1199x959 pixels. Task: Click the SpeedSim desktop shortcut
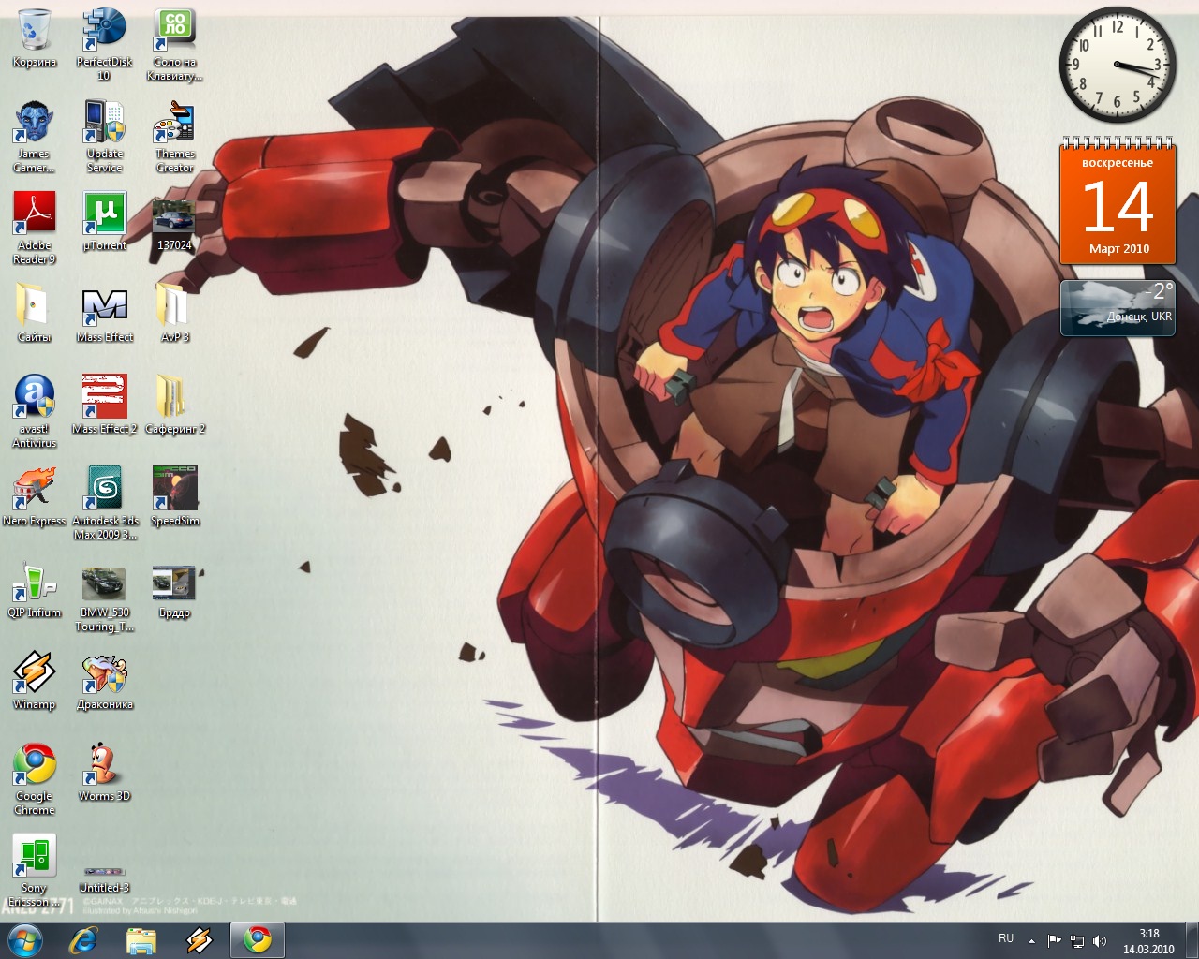pyautogui.click(x=174, y=496)
